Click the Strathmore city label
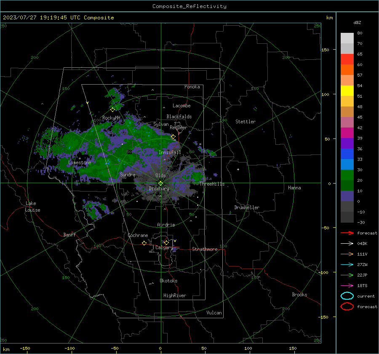Screen dimensions: 379x354 click(x=205, y=249)
